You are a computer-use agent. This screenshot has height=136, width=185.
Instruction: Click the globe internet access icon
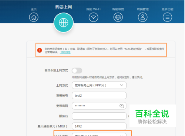64,23
